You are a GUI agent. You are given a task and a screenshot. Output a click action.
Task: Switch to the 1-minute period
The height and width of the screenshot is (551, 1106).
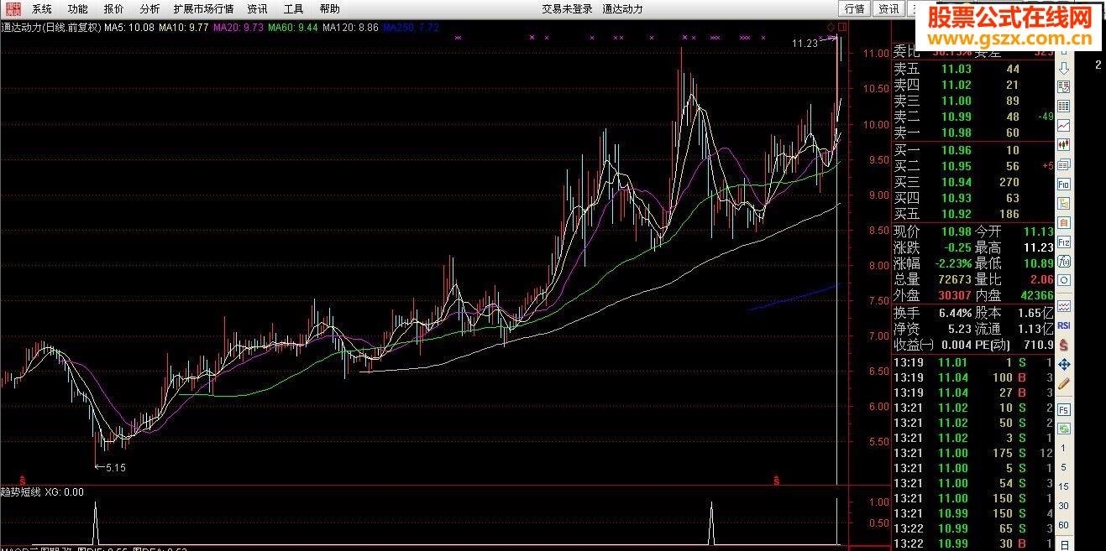(x=1063, y=448)
